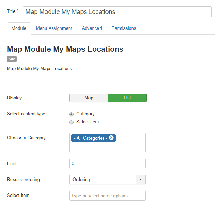Select the Category radio button
This screenshot has height=207, width=215.
click(71, 114)
